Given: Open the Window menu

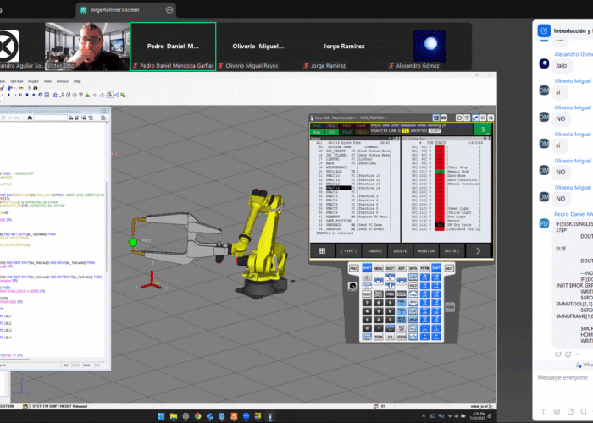Looking at the screenshot, I should point(64,81).
